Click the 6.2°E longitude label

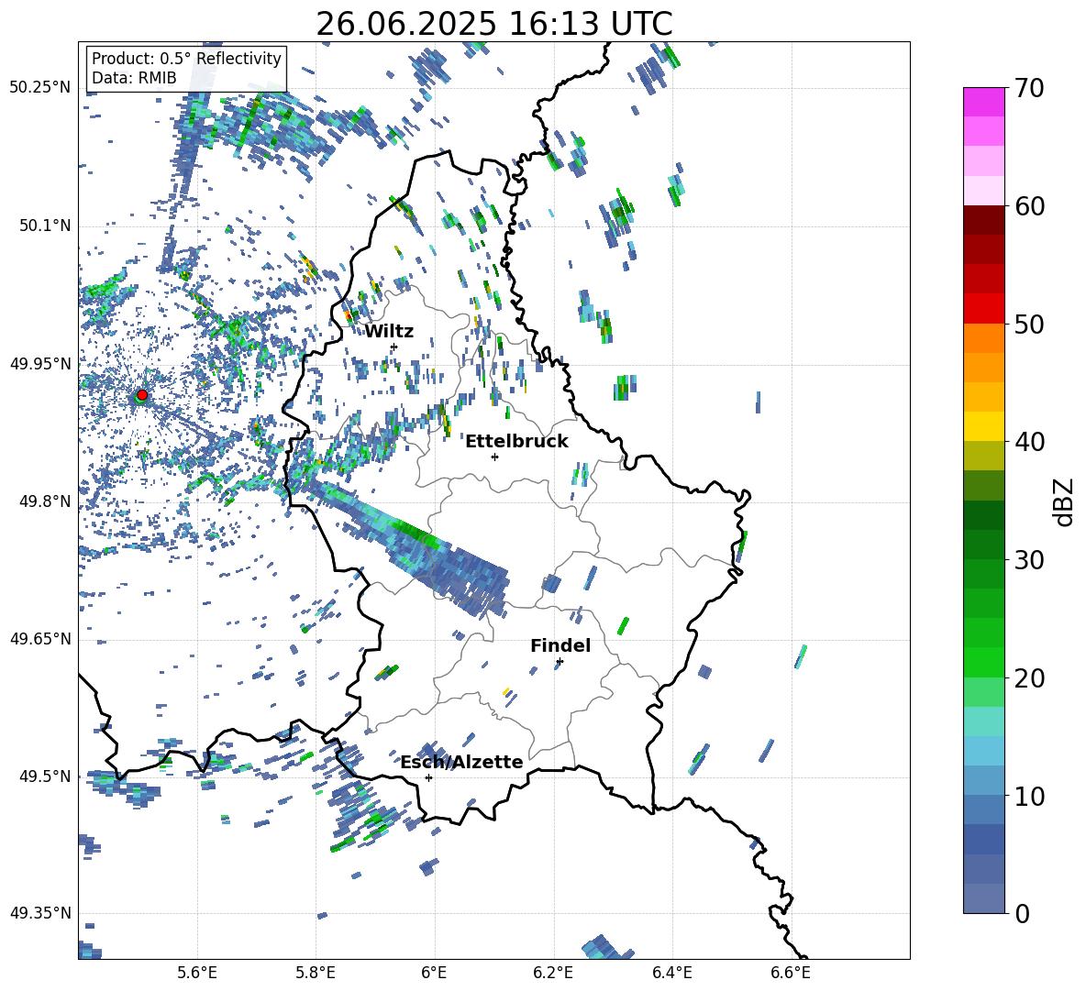click(x=553, y=973)
